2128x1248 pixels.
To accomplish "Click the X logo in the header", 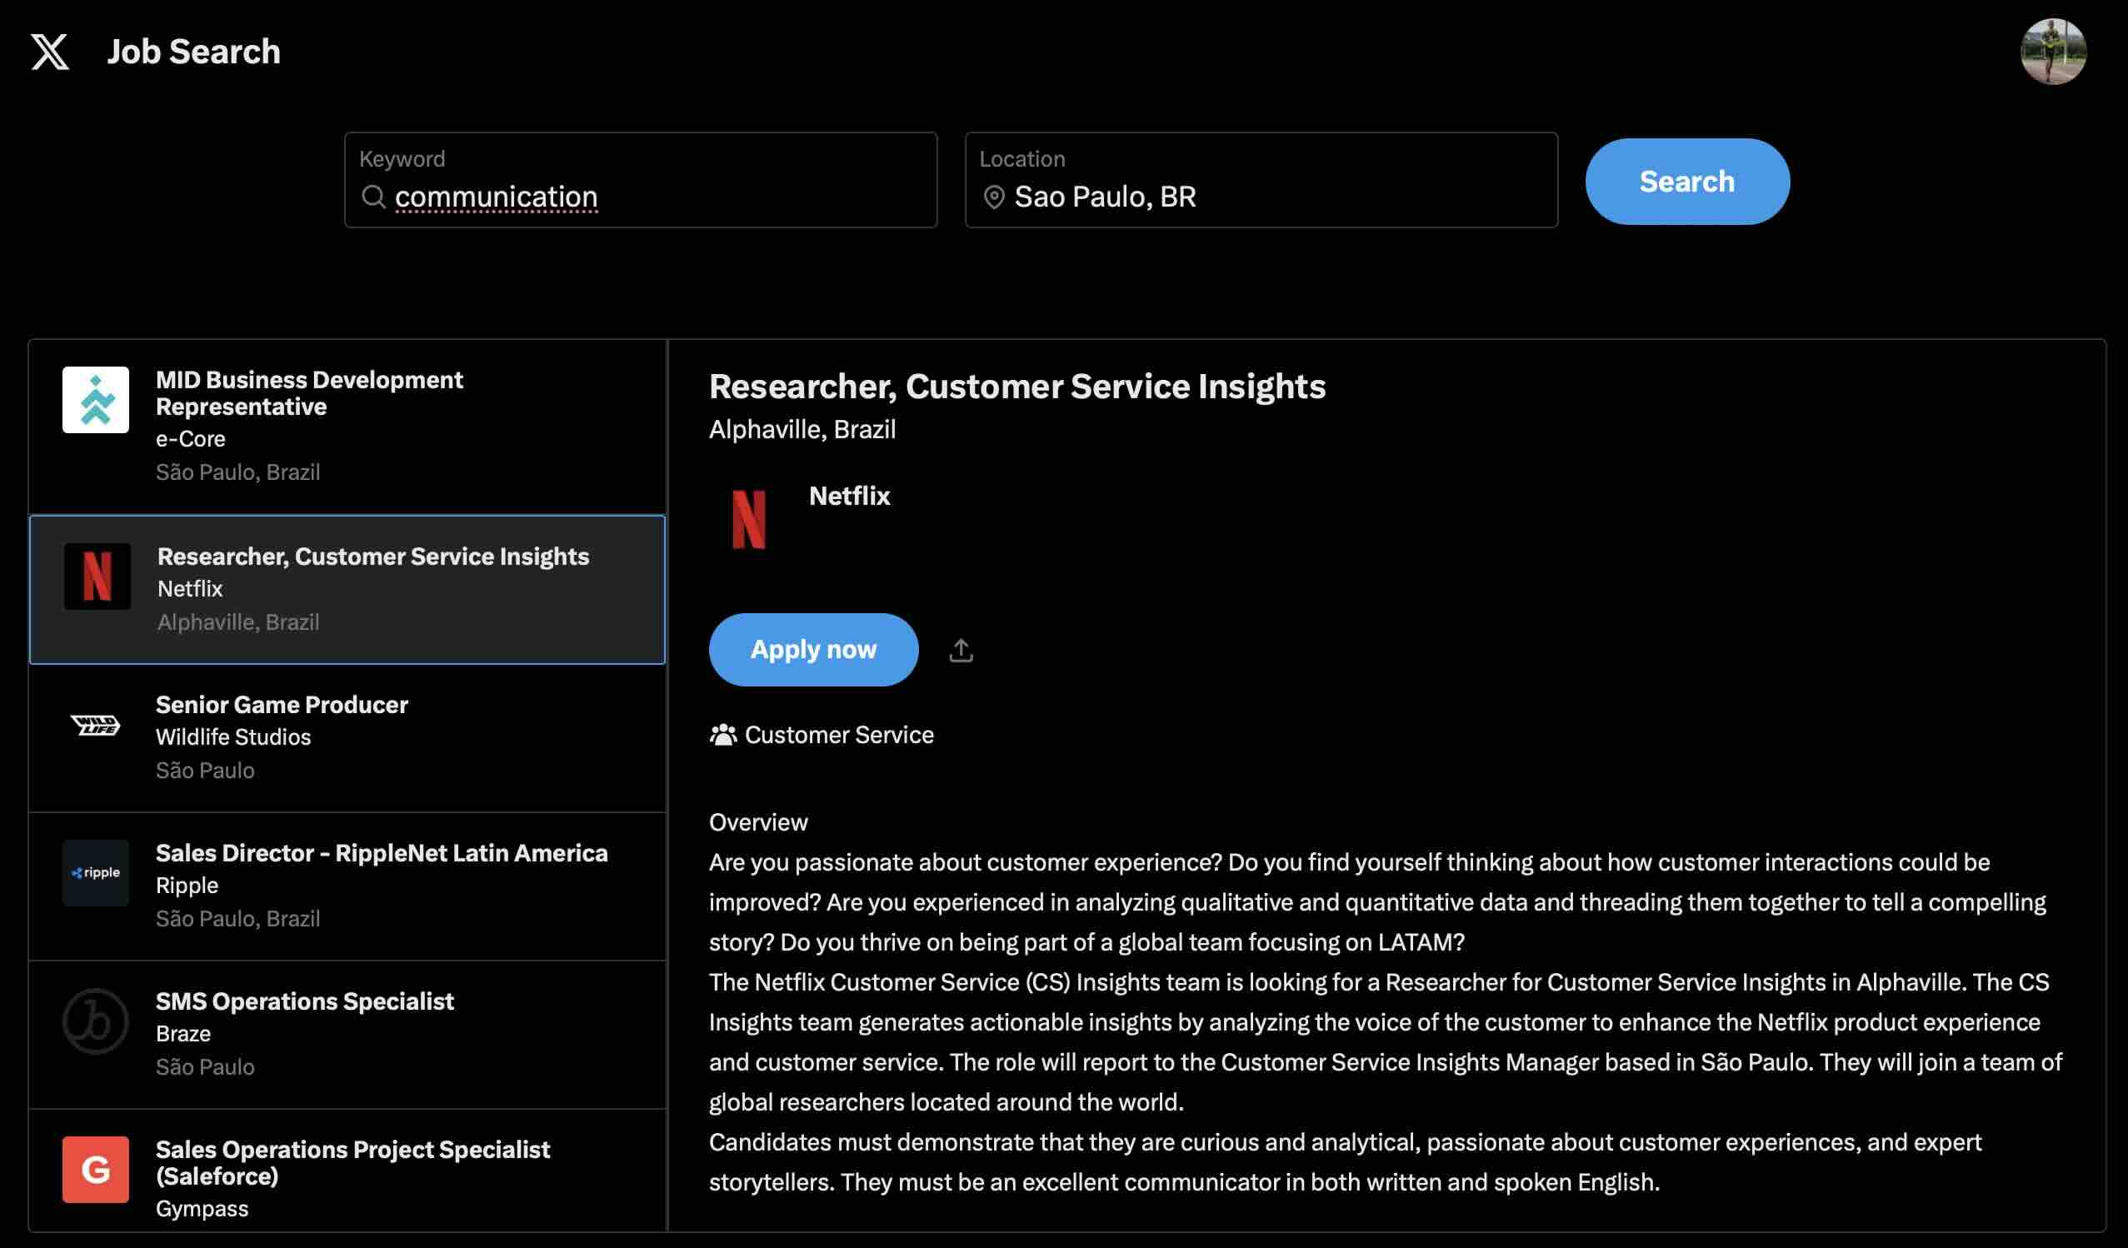I will [x=50, y=52].
